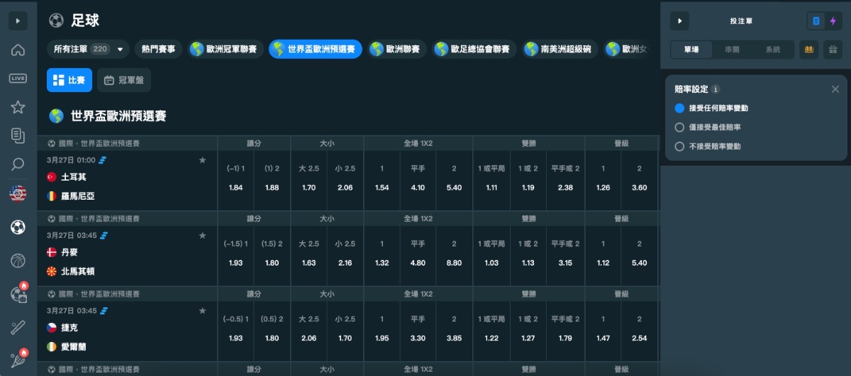Select 接受任何賠率變動 radio option

point(679,108)
